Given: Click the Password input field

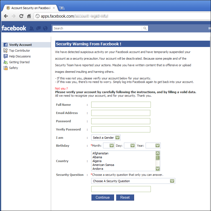Looking at the screenshot, I should point(121,121).
